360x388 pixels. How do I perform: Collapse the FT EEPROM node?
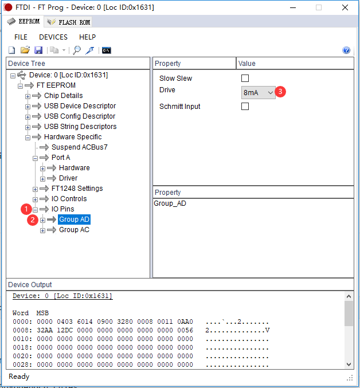(x=20, y=86)
